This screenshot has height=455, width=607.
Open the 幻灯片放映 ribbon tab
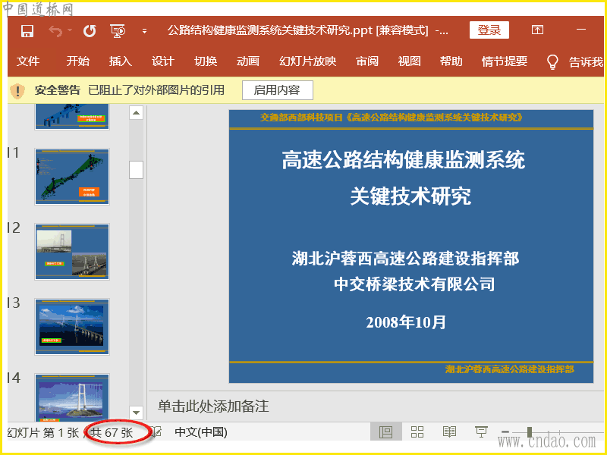point(308,61)
